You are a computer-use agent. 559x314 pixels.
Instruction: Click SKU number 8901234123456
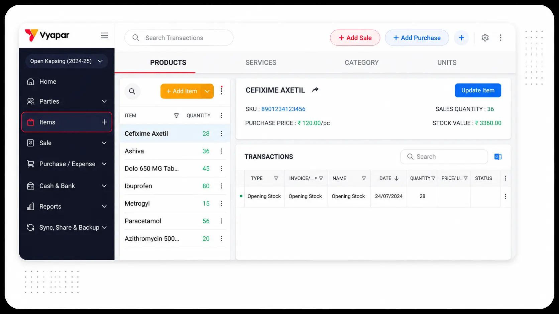pyautogui.click(x=283, y=109)
